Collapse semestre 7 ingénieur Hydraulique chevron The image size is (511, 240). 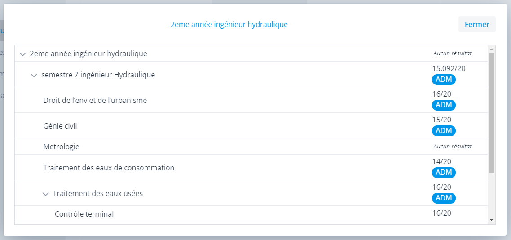(34, 75)
